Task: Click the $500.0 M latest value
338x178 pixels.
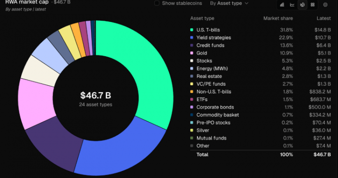Action: 320,107
